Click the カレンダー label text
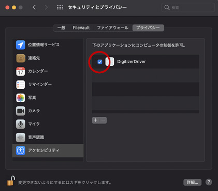The width and height of the screenshot is (218, 191). 38,71
